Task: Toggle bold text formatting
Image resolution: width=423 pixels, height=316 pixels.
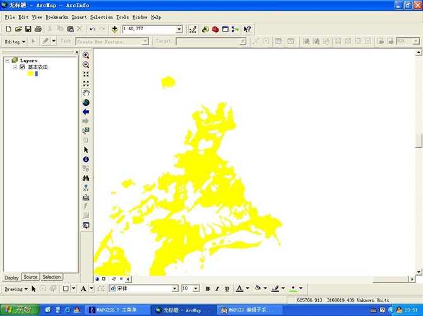Action: [x=208, y=288]
